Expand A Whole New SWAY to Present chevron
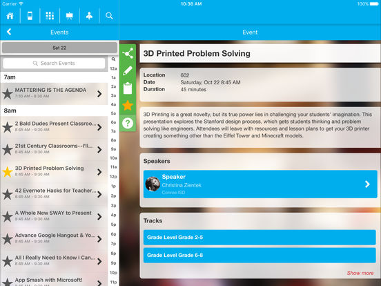The width and height of the screenshot is (381, 286). (99, 217)
